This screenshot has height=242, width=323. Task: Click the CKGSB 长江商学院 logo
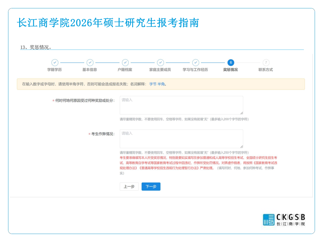click(x=284, y=220)
